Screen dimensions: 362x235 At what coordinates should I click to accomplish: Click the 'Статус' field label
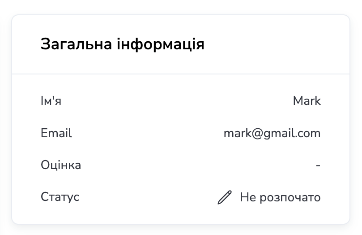[x=60, y=197]
